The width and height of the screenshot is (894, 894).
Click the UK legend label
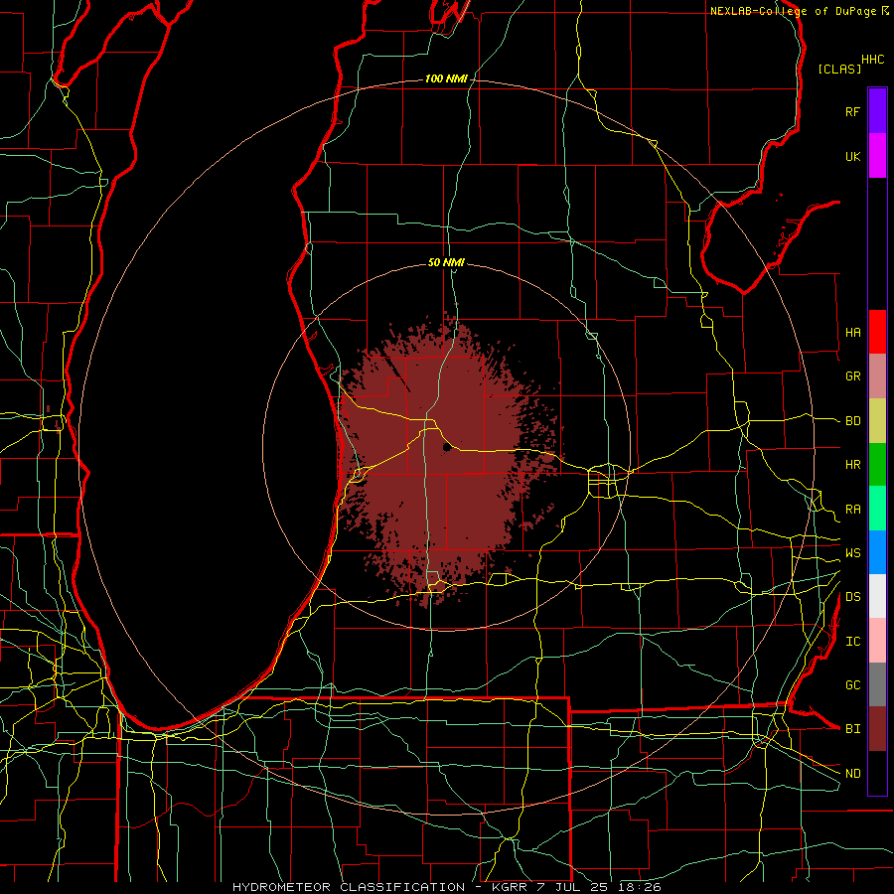[x=853, y=156]
